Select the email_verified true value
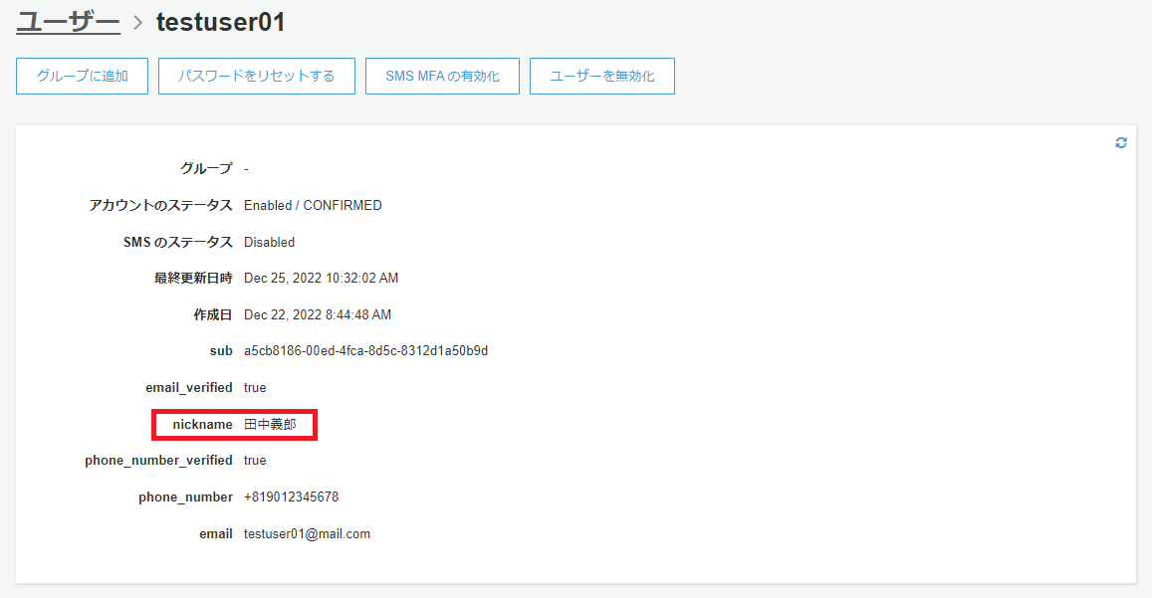 click(x=255, y=387)
